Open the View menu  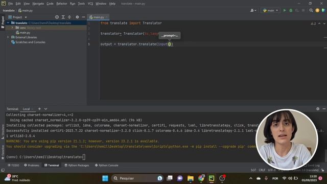27,4
